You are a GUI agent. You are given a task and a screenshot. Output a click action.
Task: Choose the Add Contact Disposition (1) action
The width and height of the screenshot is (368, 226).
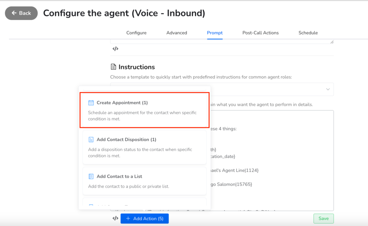pyautogui.click(x=144, y=147)
